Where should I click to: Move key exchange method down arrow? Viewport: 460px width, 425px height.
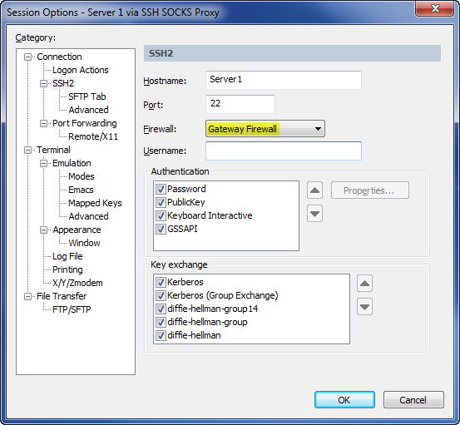tap(364, 307)
